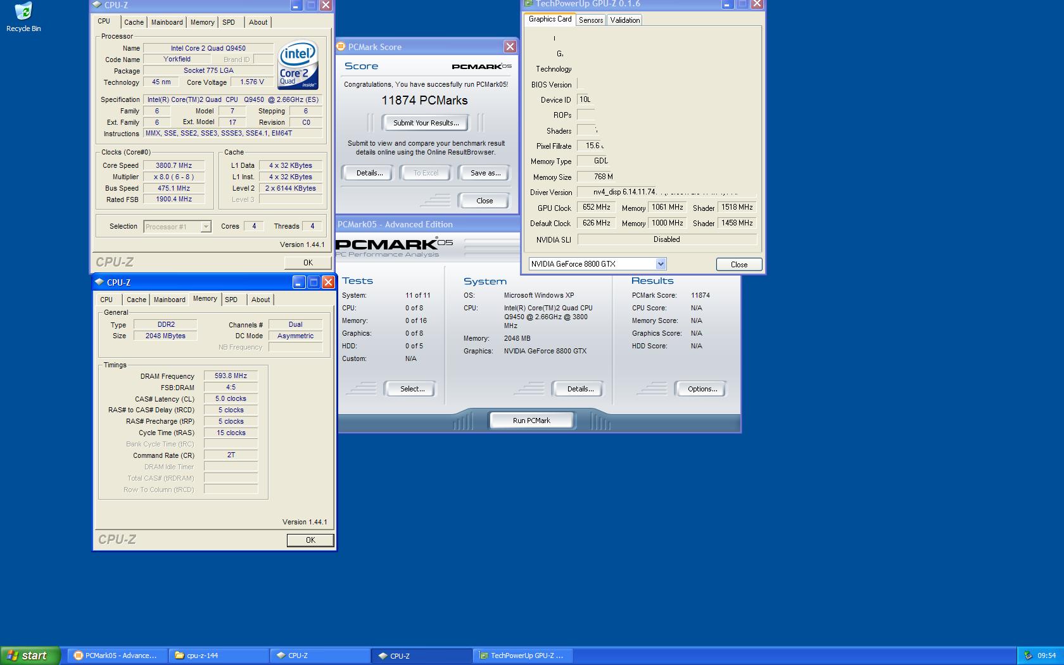Screen dimensions: 1064x665
Task: Click Options button under Results
Action: [x=702, y=389]
